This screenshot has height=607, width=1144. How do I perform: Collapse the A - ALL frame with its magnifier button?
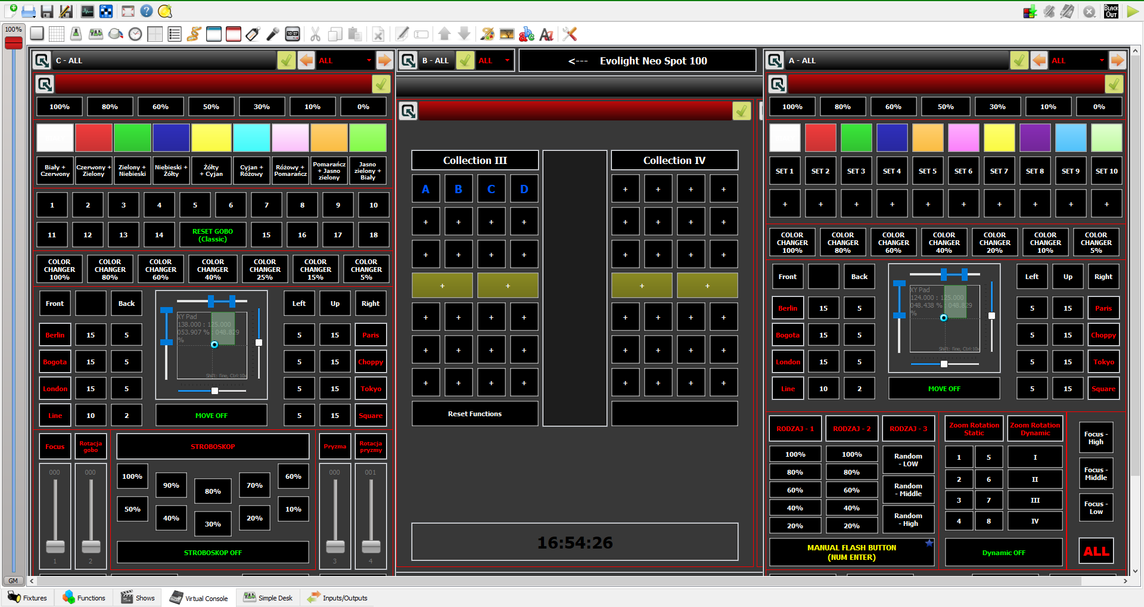pos(775,60)
